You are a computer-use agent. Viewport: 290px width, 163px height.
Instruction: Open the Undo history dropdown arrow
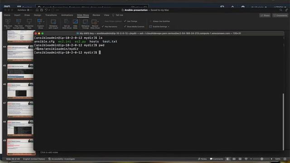pyautogui.click(x=49, y=10)
